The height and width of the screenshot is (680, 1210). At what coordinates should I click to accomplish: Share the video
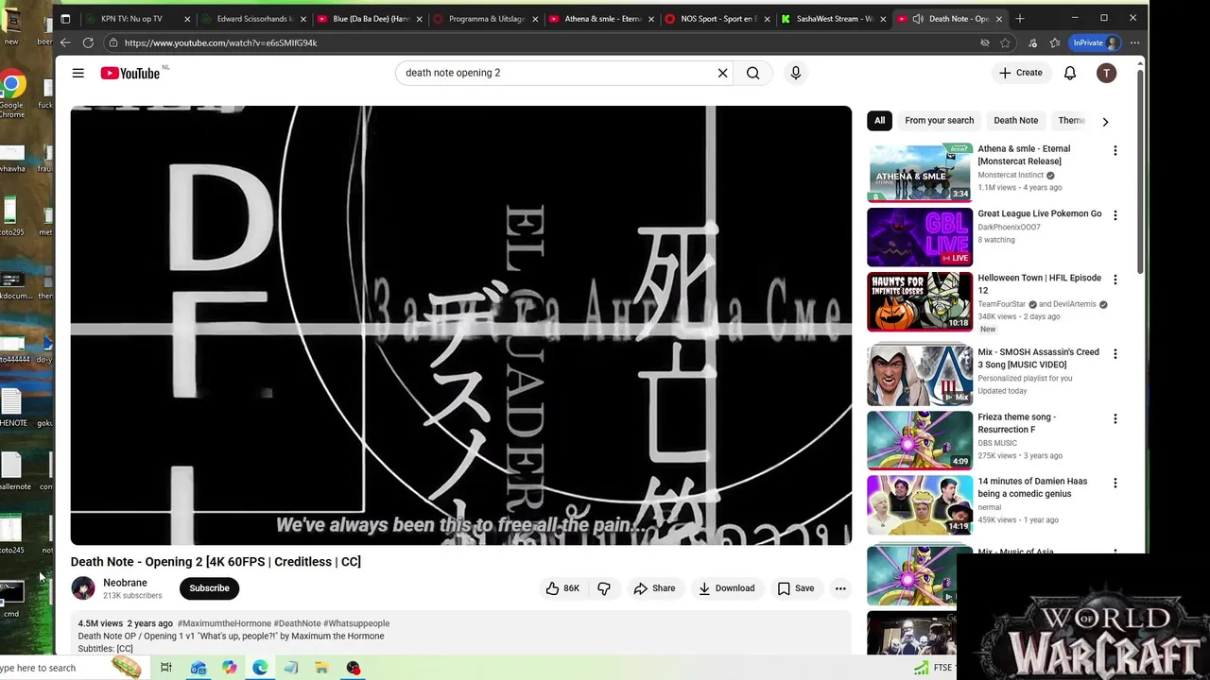pos(654,588)
